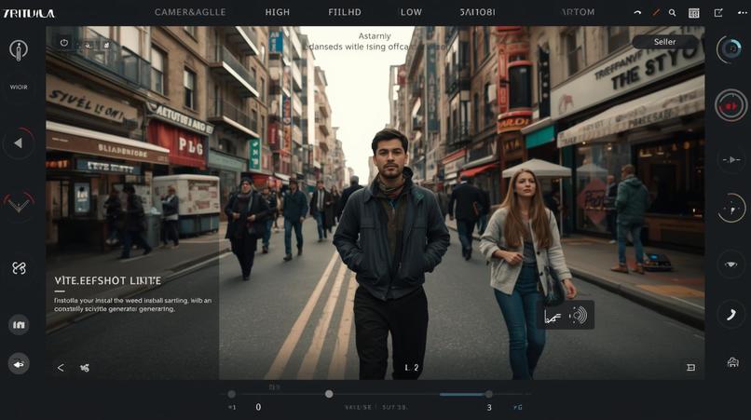Select the LOW tab
Screen dimensions: 751x420
tap(411, 12)
